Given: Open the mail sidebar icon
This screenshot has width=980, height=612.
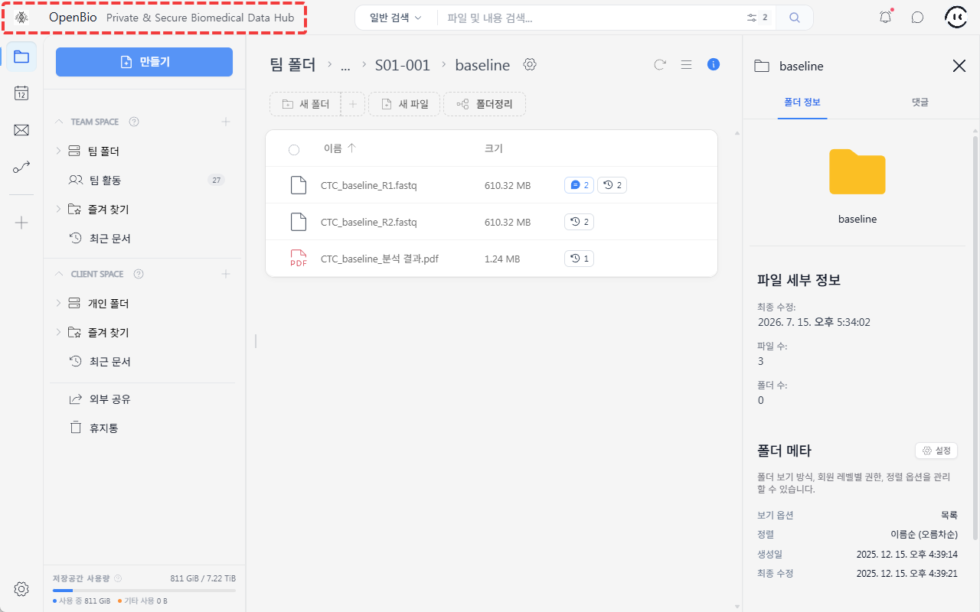Looking at the screenshot, I should 21,130.
